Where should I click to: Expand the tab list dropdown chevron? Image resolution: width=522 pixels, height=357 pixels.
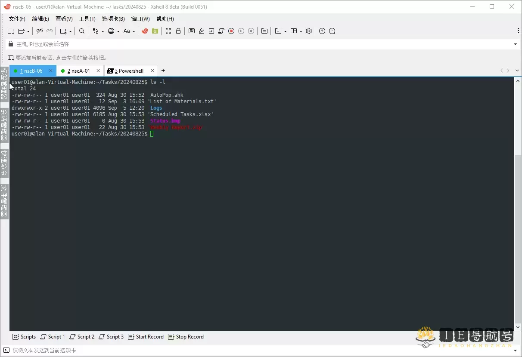click(x=517, y=71)
